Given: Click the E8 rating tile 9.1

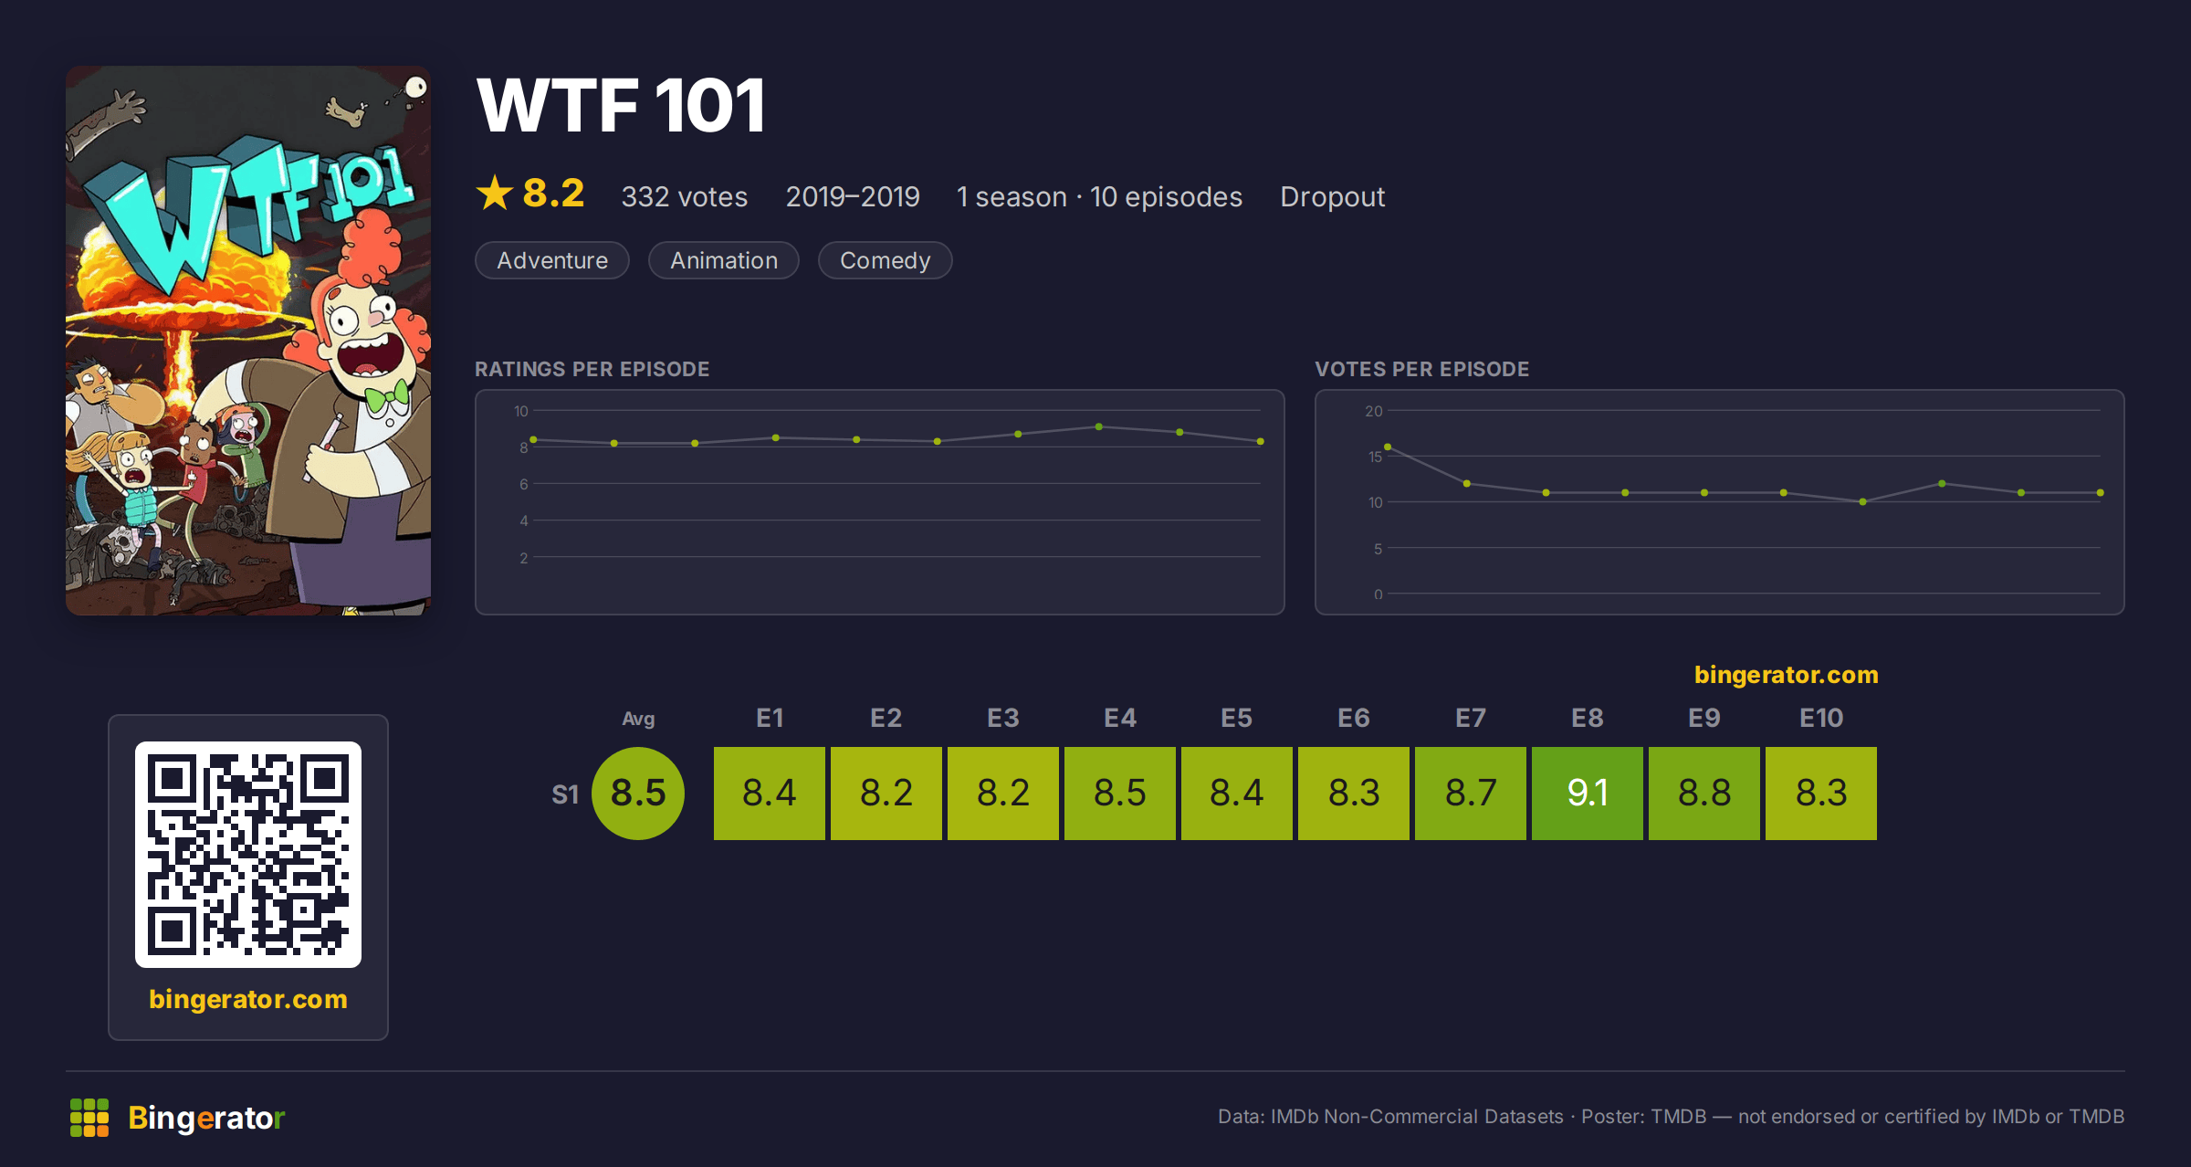Looking at the screenshot, I should (1588, 793).
